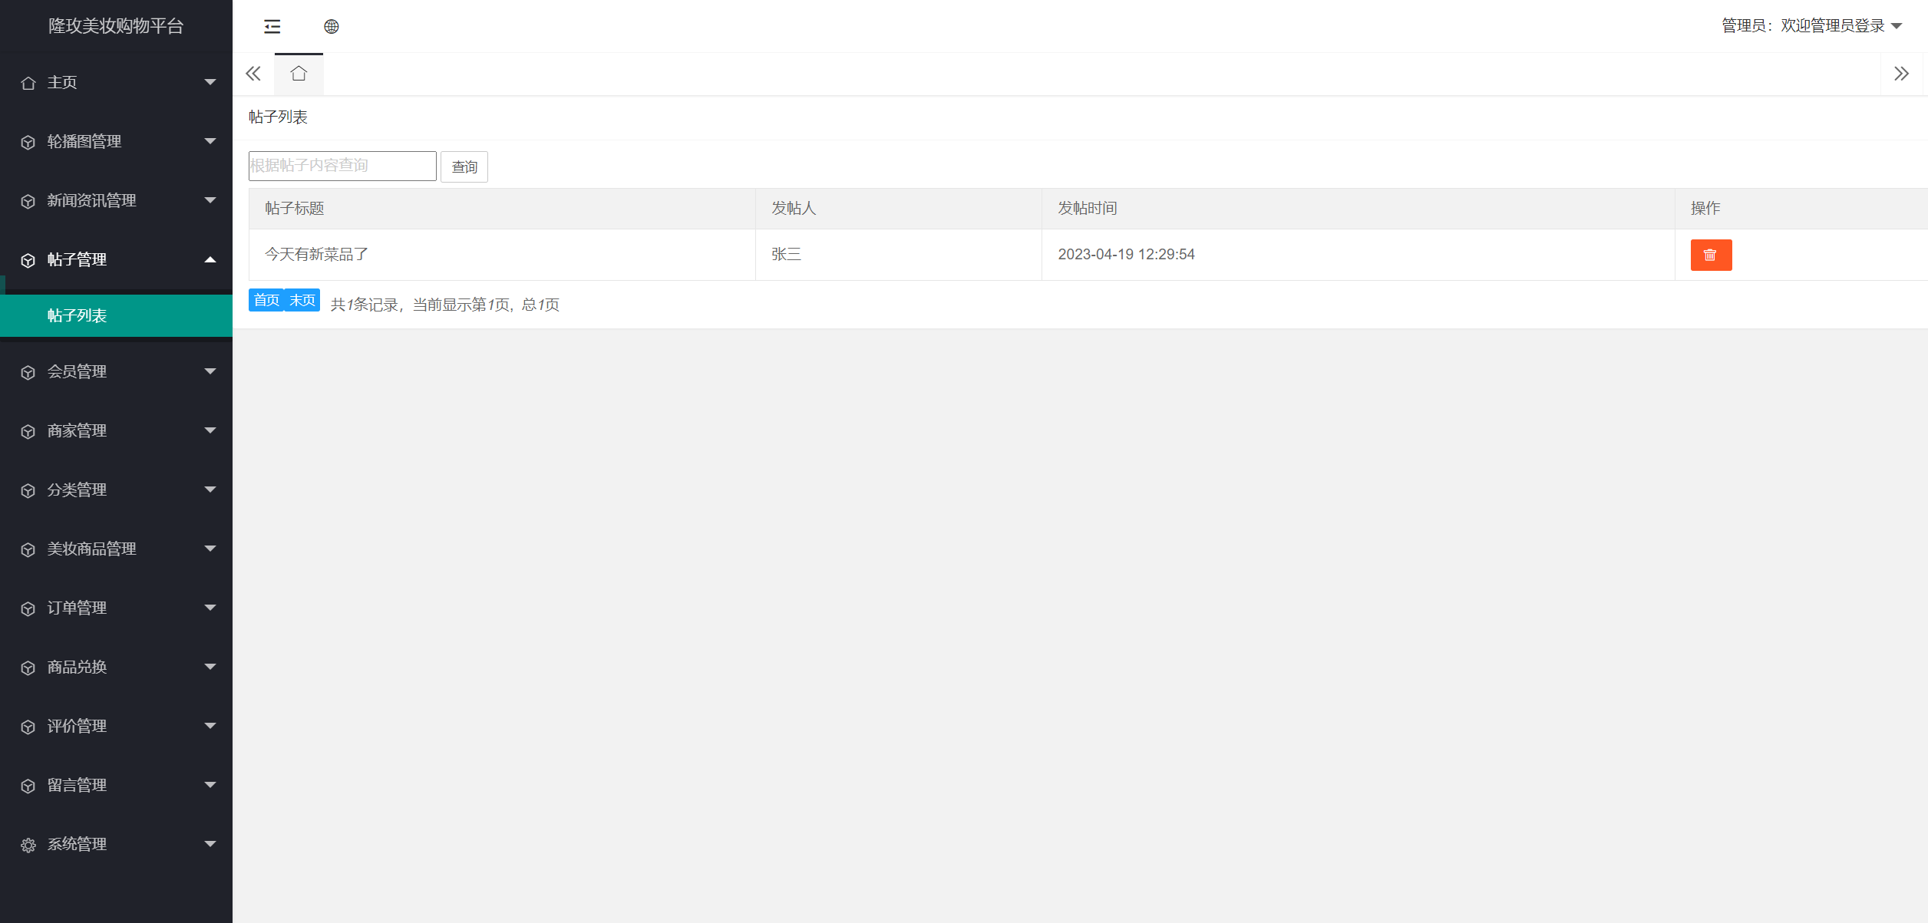Go to 首页 pagination button

tap(266, 300)
